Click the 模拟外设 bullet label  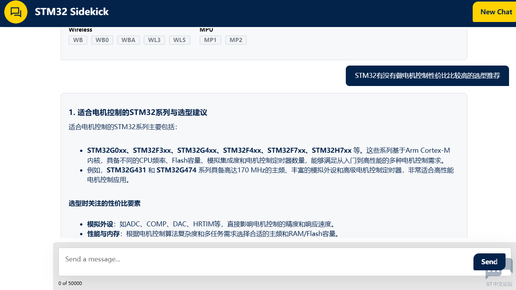click(100, 224)
